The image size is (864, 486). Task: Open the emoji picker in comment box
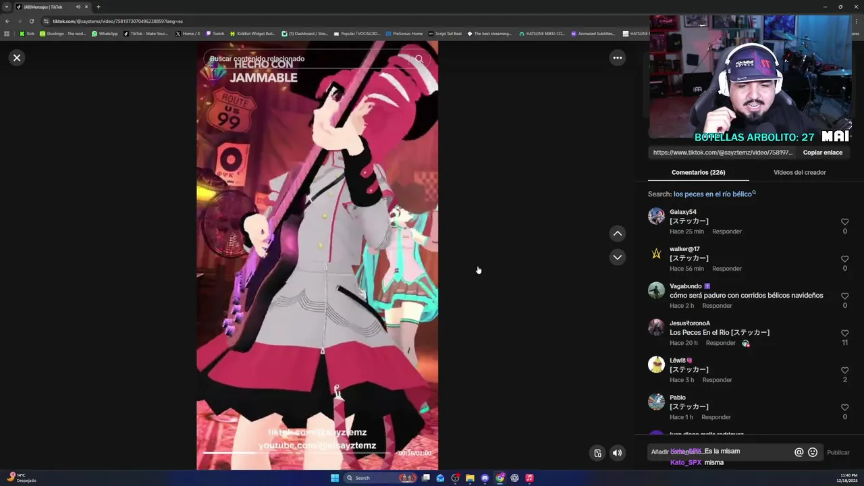(x=813, y=452)
